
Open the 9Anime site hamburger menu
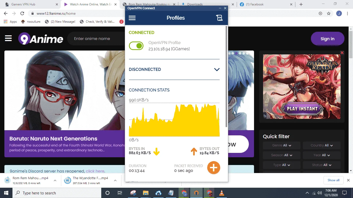pyautogui.click(x=8, y=38)
